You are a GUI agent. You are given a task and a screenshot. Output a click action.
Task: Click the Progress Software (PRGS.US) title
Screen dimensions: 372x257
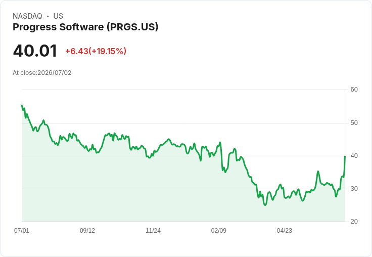click(x=85, y=27)
